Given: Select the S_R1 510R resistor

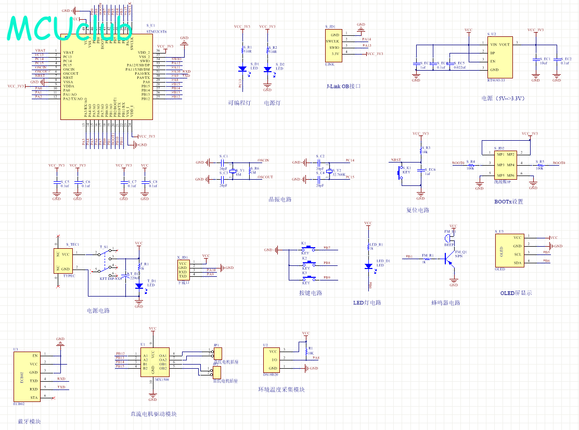Looking at the screenshot, I should pos(242,50).
